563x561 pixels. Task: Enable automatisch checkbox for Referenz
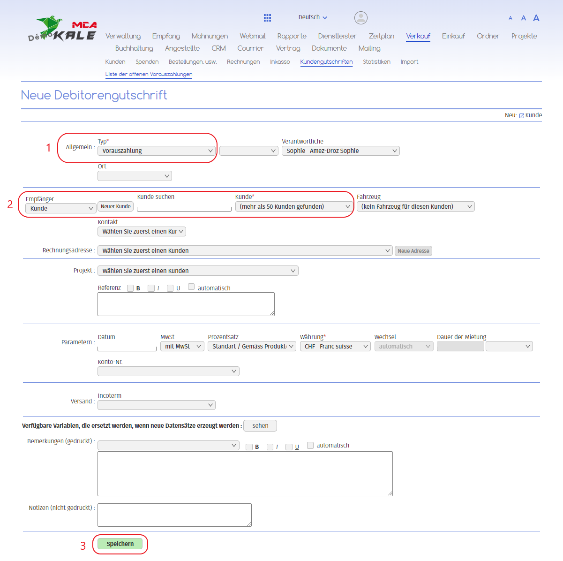191,287
